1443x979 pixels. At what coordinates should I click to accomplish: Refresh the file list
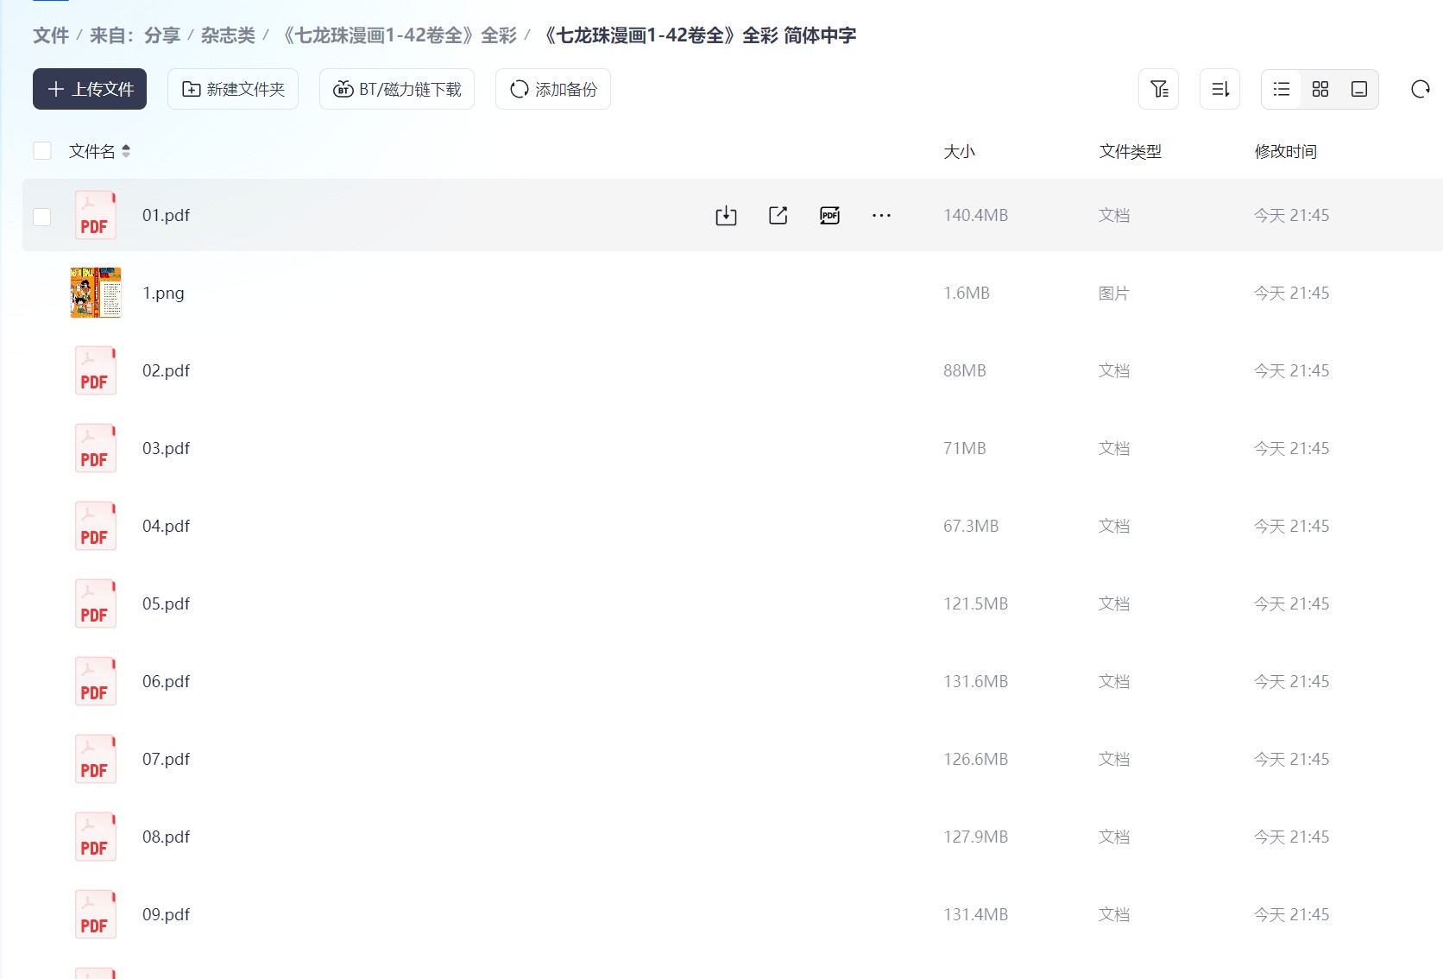click(x=1420, y=89)
